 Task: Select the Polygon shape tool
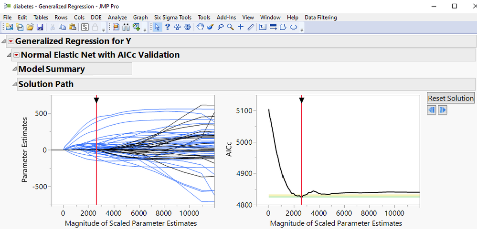click(283, 27)
